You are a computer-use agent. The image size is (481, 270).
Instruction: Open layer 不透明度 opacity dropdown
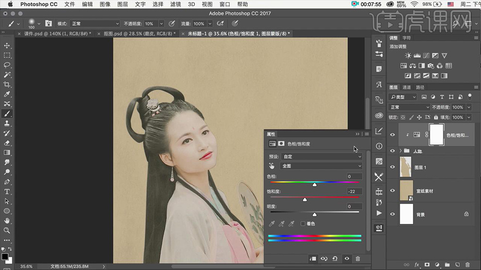tap(469, 107)
